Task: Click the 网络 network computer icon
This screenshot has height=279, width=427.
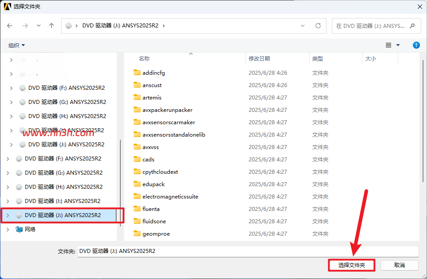Action: (x=19, y=229)
